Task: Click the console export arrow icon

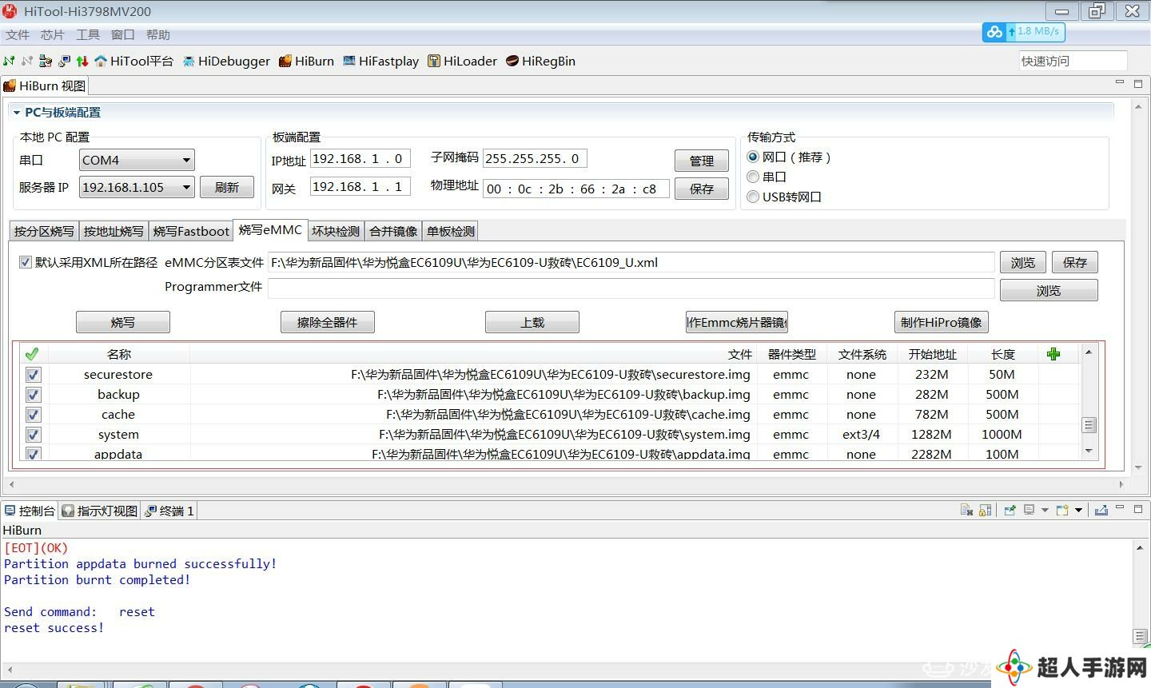Action: click(x=1101, y=510)
